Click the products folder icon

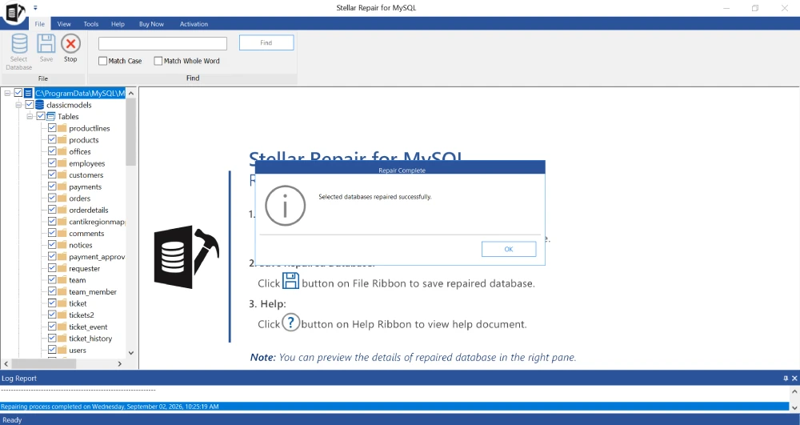[x=62, y=139]
